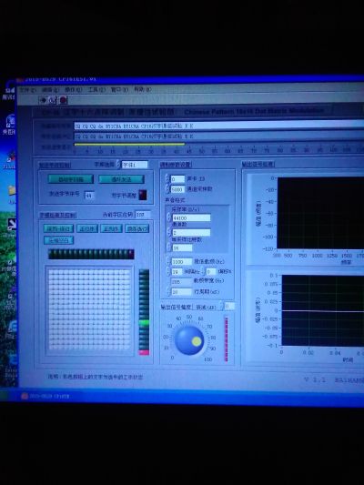This screenshot has width=364, height=485.
Task: Click the send byte number field showing 44
Action: 89,195
